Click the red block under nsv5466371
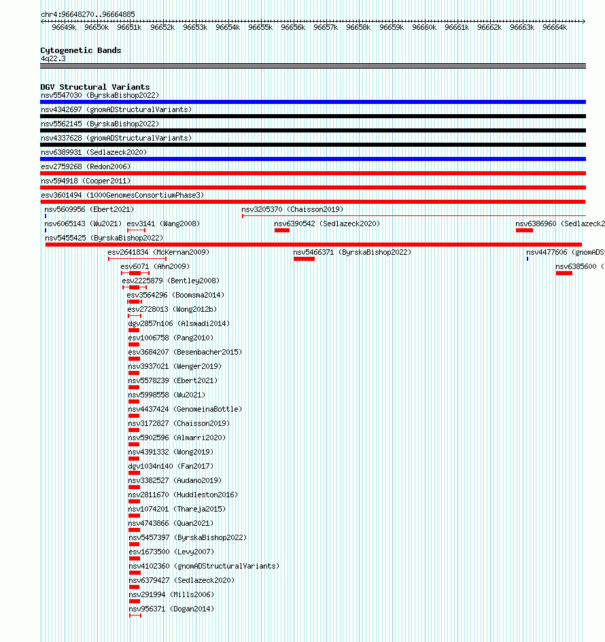Image resolution: width=605 pixels, height=642 pixels. [304, 259]
